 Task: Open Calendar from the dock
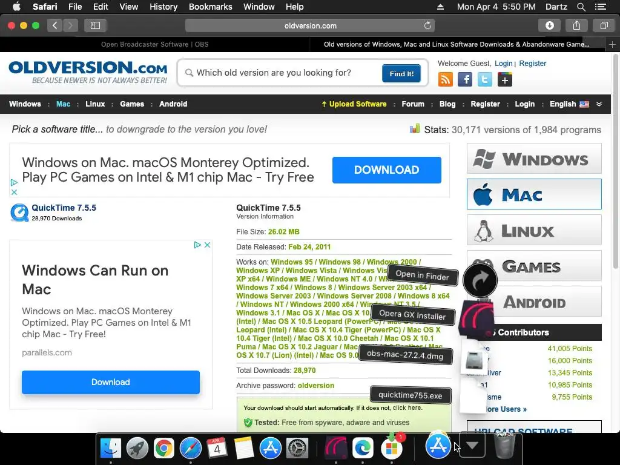(217, 447)
